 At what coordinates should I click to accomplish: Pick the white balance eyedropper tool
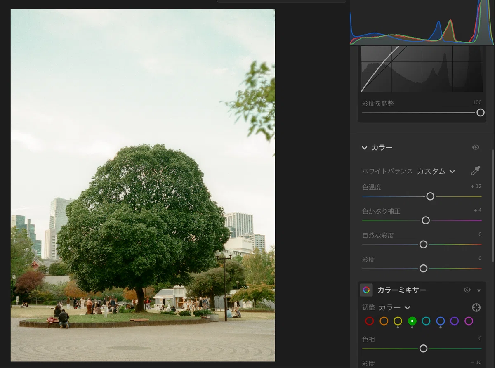pos(476,171)
